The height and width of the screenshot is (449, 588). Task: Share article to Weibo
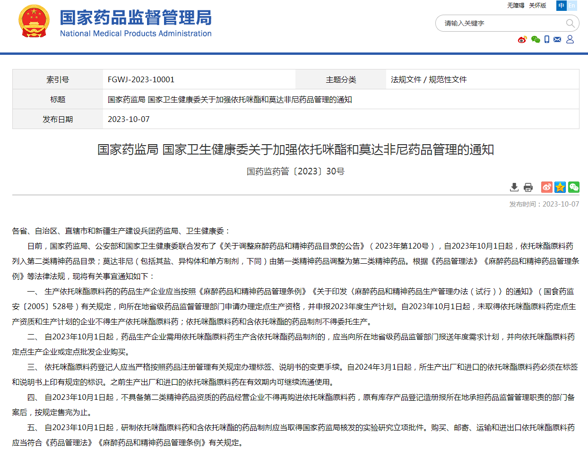(547, 187)
